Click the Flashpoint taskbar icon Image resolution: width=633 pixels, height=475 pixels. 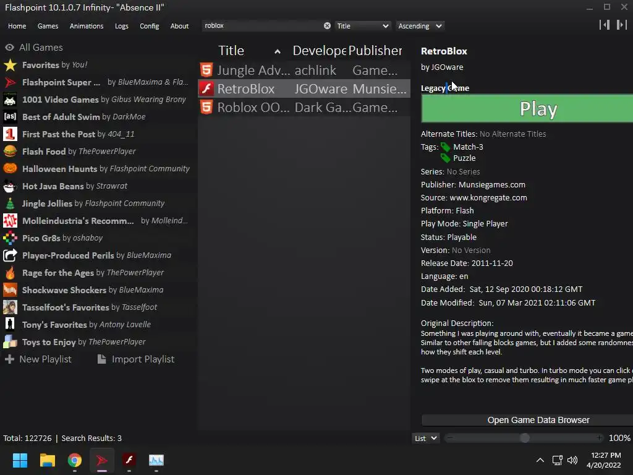click(102, 460)
